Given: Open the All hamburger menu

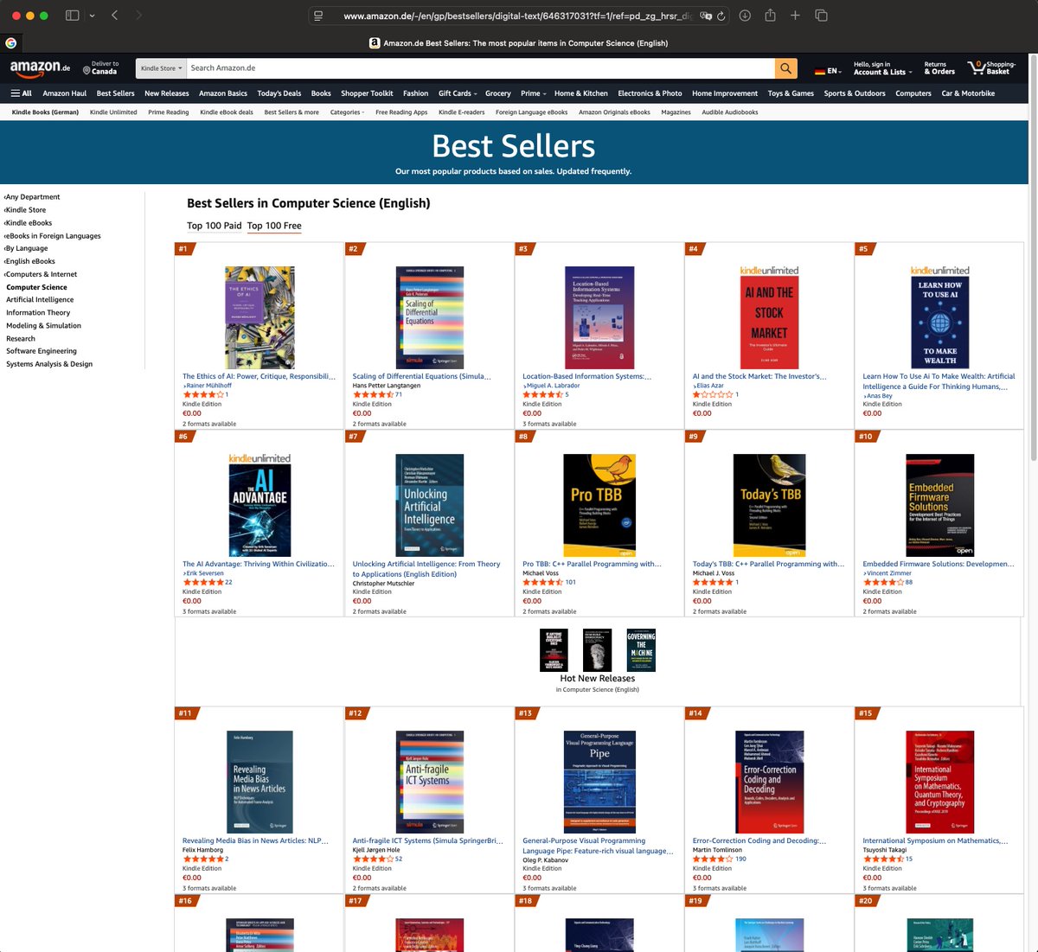Looking at the screenshot, I should [21, 93].
